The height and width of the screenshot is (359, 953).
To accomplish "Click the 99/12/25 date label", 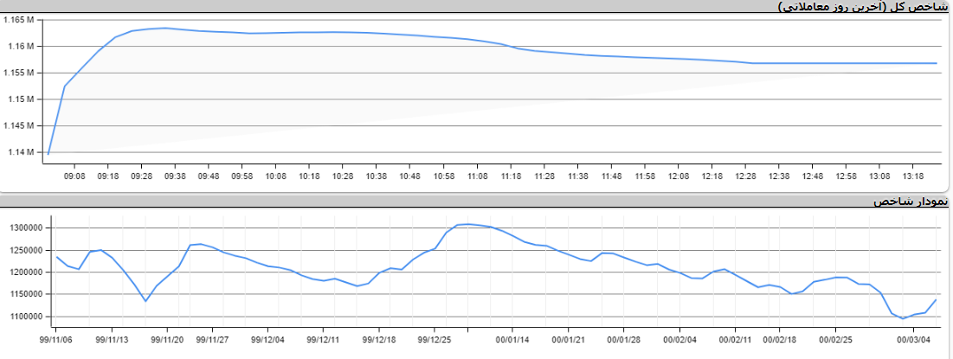I will tap(435, 340).
